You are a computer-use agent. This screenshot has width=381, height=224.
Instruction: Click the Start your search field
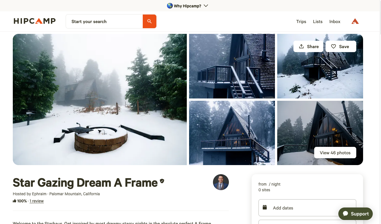[x=104, y=21]
